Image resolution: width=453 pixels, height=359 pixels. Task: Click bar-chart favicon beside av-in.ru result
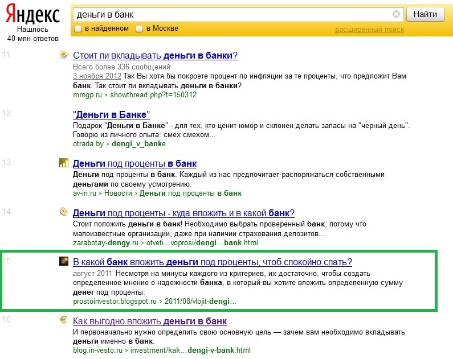(x=64, y=163)
